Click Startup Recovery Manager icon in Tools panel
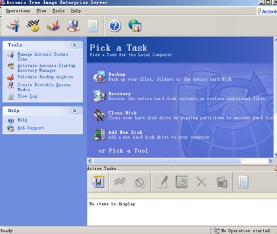This screenshot has height=234, width=277. pos(11,66)
